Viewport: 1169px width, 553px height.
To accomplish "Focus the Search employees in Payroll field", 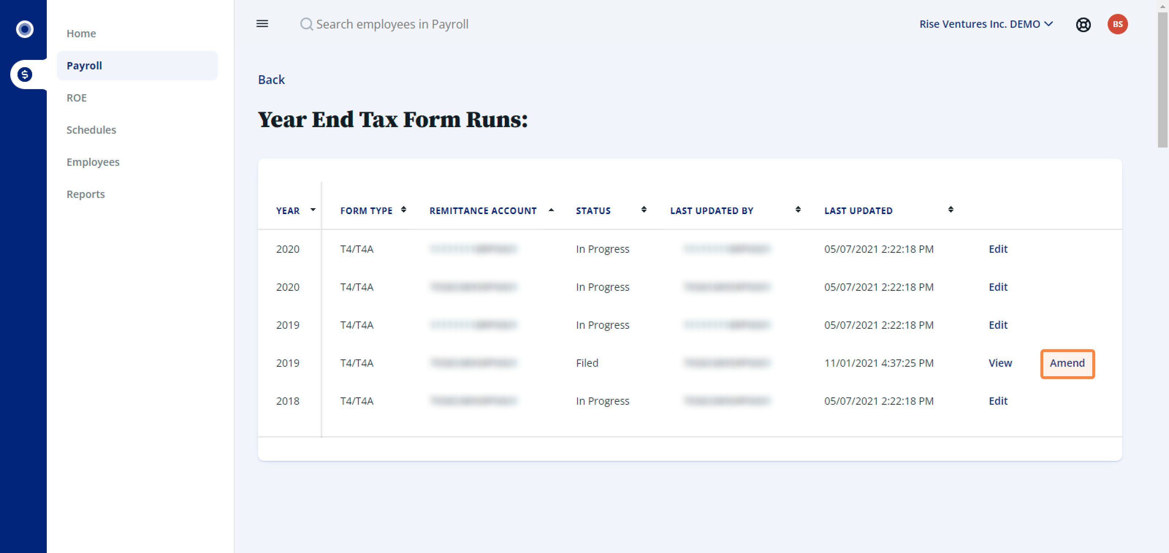I will pos(392,24).
